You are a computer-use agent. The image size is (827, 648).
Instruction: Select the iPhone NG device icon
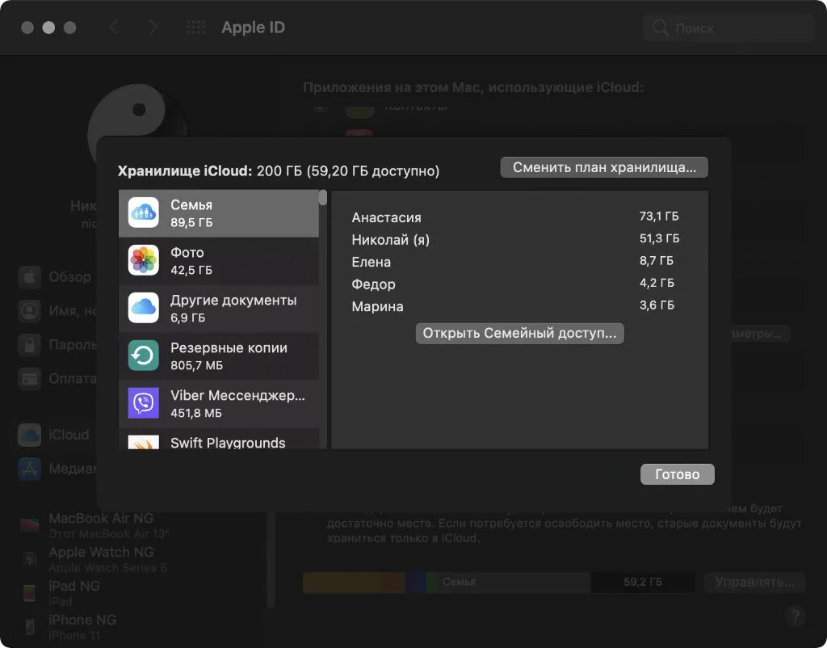point(30,626)
